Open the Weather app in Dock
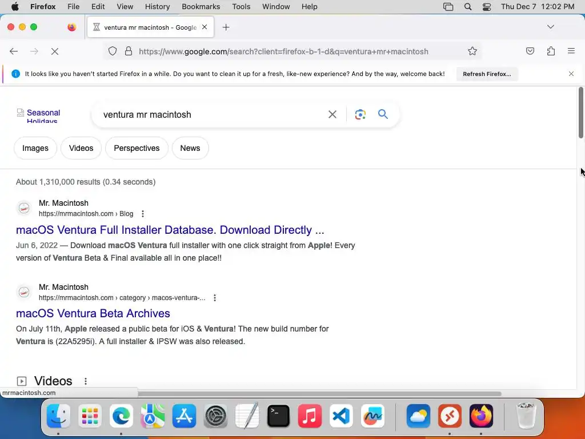This screenshot has width=585, height=439. point(418,416)
